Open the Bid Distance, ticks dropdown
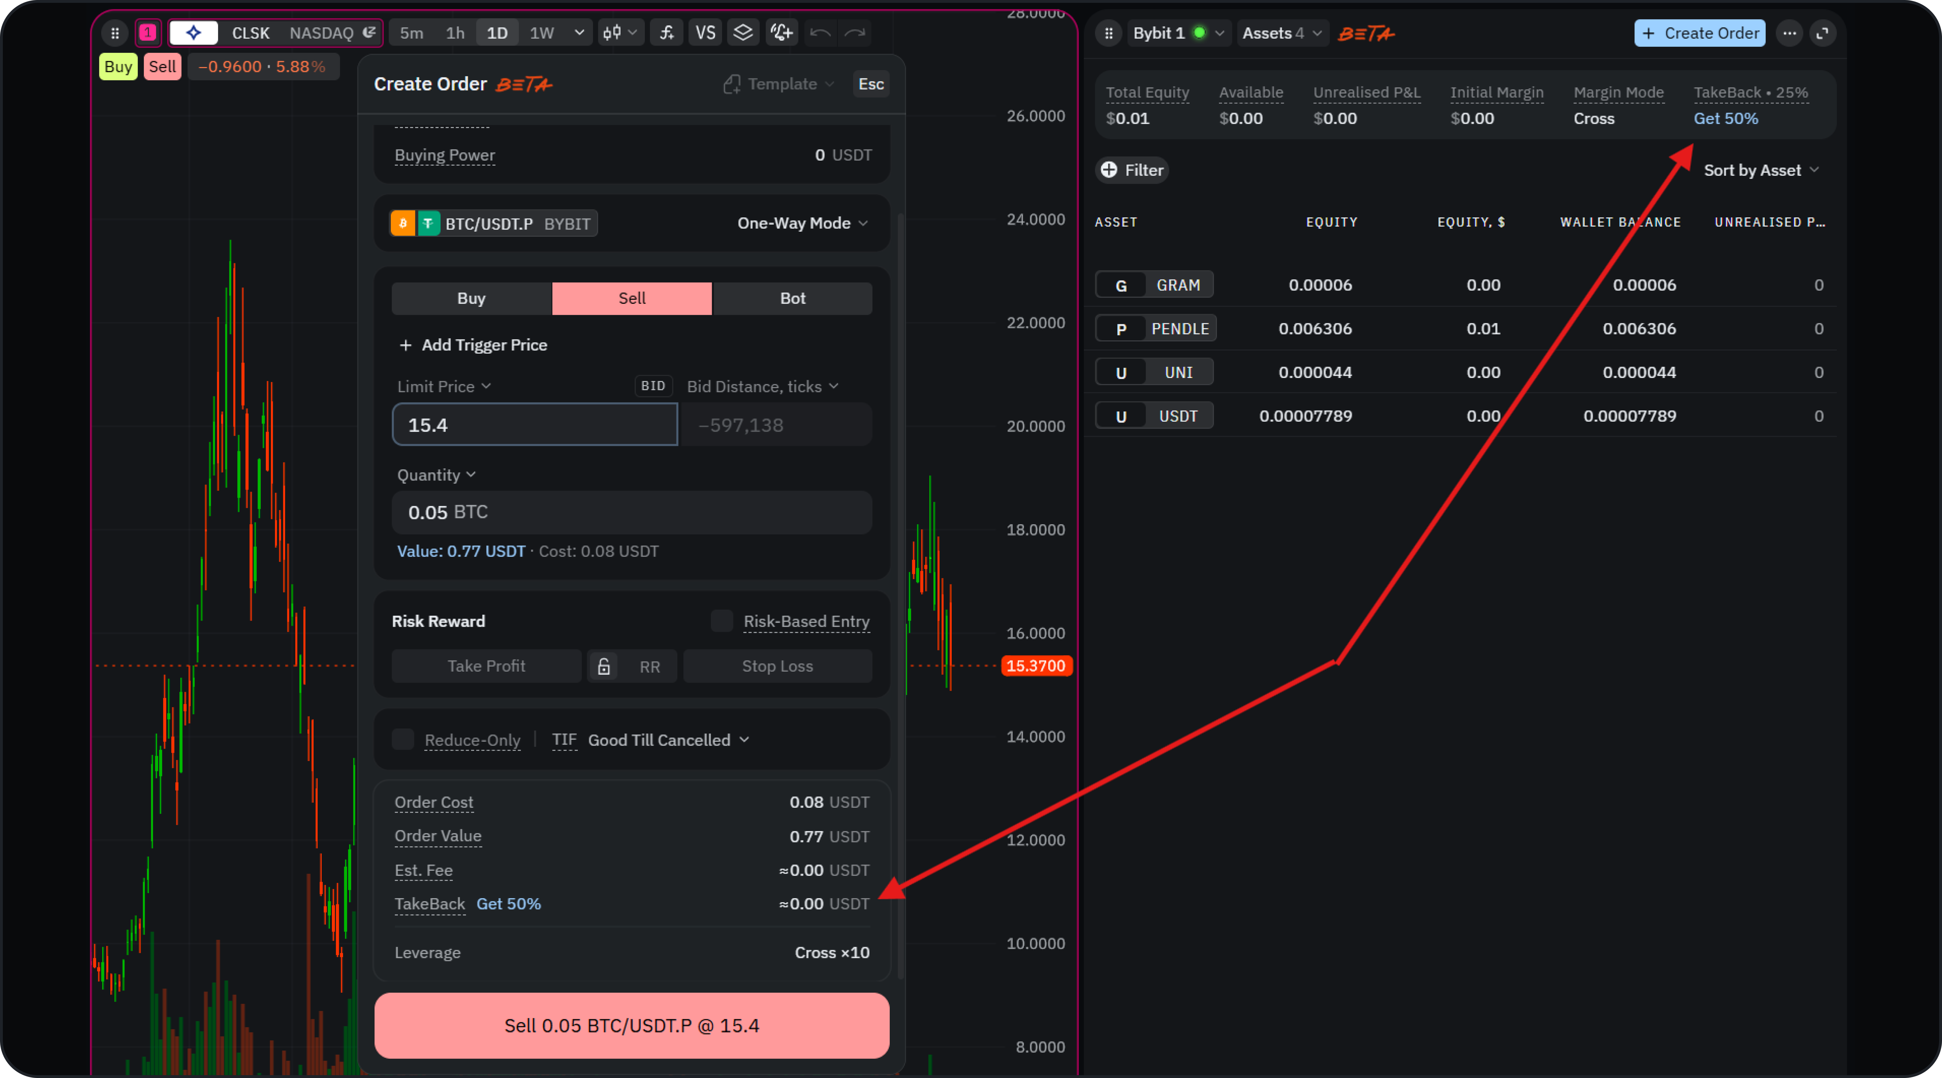 point(763,387)
